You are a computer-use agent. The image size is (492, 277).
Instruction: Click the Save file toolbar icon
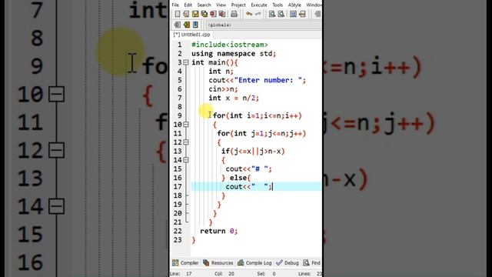pos(195,14)
